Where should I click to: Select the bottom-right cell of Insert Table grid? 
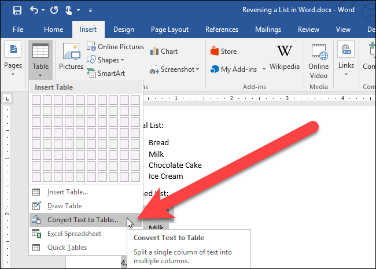[135, 177]
